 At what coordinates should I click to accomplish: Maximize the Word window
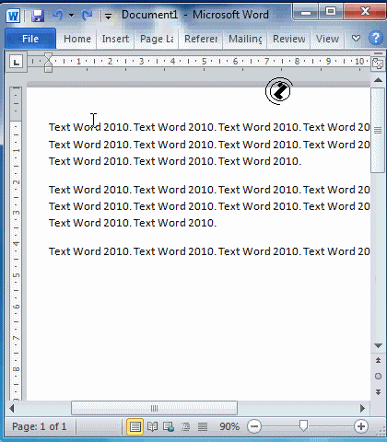point(331,12)
